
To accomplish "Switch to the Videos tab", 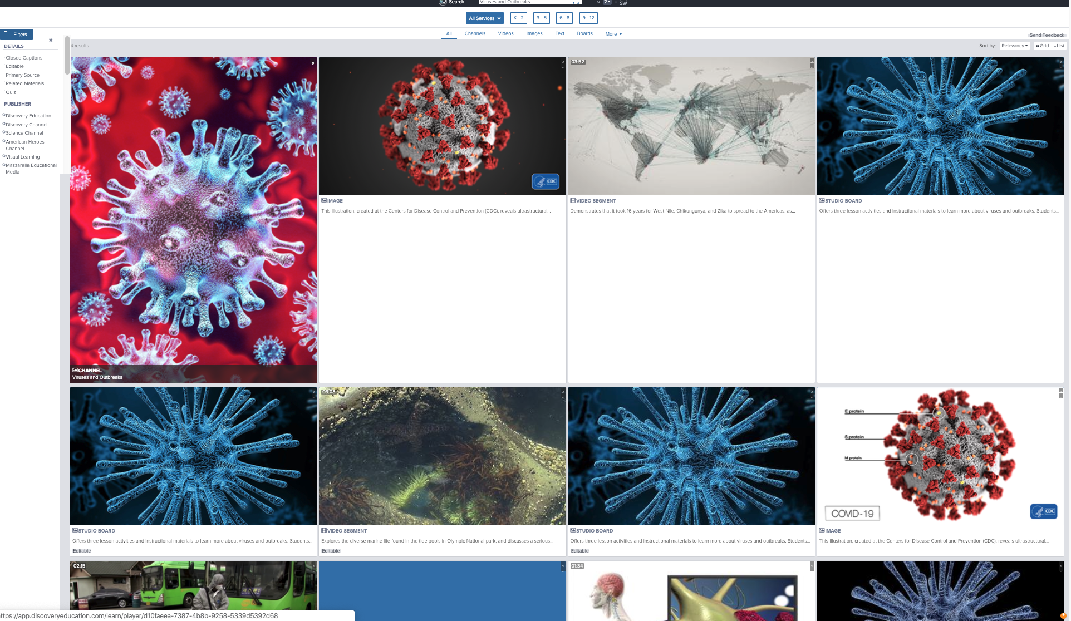I will (x=505, y=33).
